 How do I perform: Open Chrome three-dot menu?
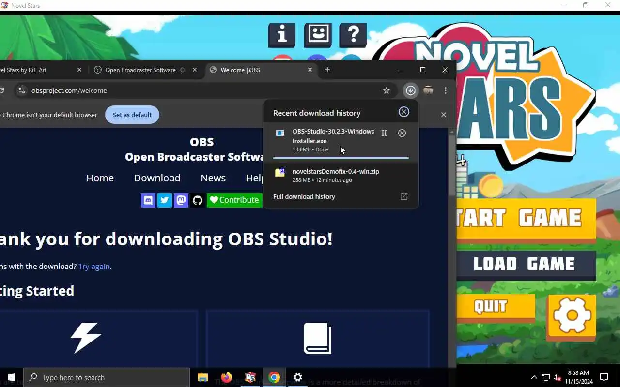(x=446, y=90)
